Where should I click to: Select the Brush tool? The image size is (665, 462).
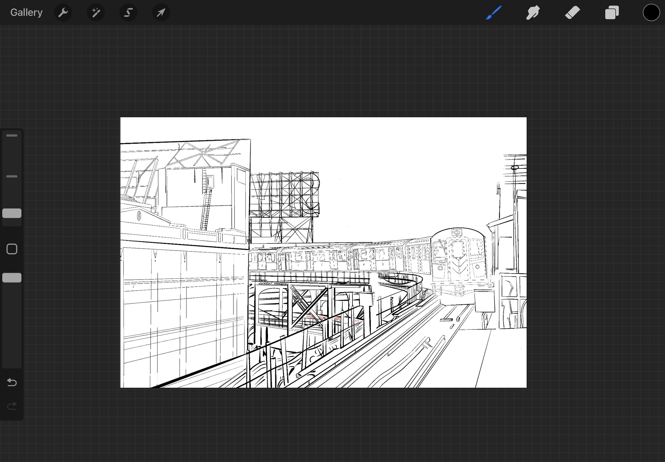click(494, 13)
